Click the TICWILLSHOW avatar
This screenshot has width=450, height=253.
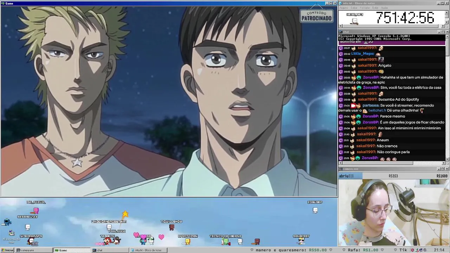[172, 227]
